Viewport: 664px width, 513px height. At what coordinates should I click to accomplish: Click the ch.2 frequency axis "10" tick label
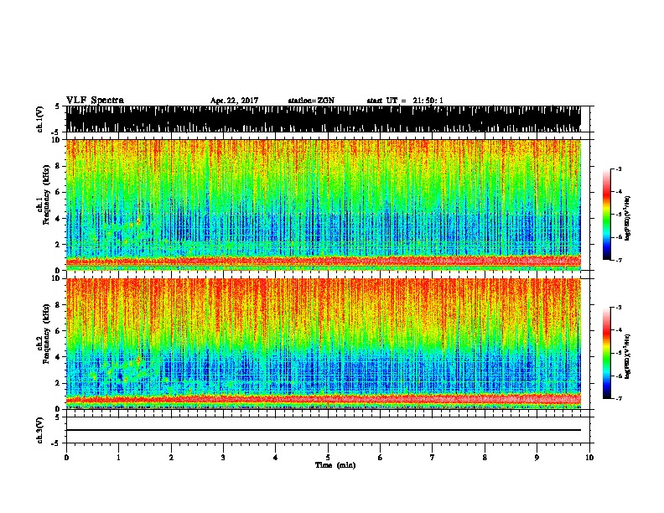(x=58, y=278)
